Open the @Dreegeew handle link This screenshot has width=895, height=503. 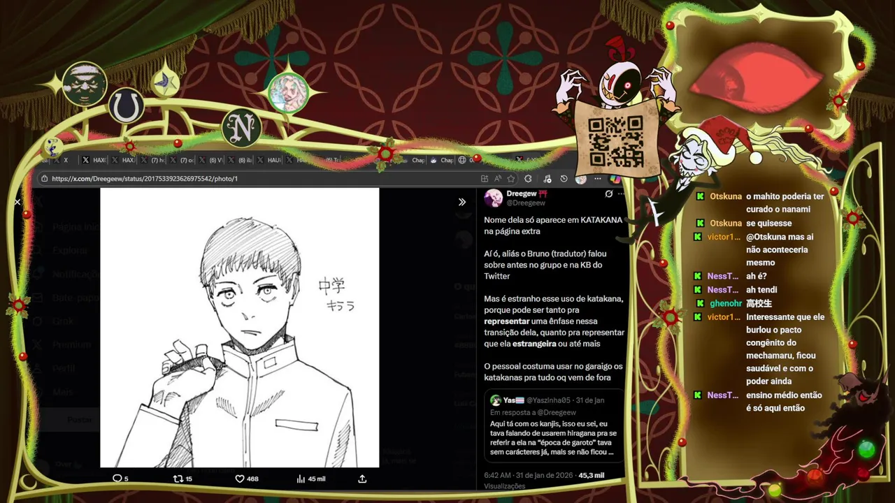[x=526, y=203]
